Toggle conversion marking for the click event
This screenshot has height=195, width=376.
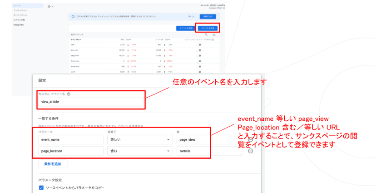199,45
